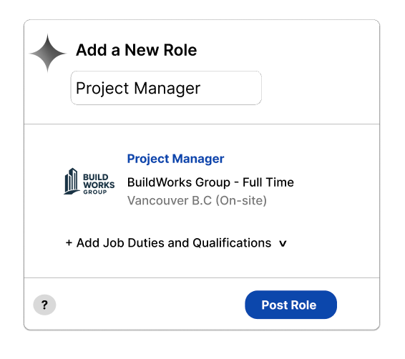Click the Add a New Role heading

click(136, 50)
